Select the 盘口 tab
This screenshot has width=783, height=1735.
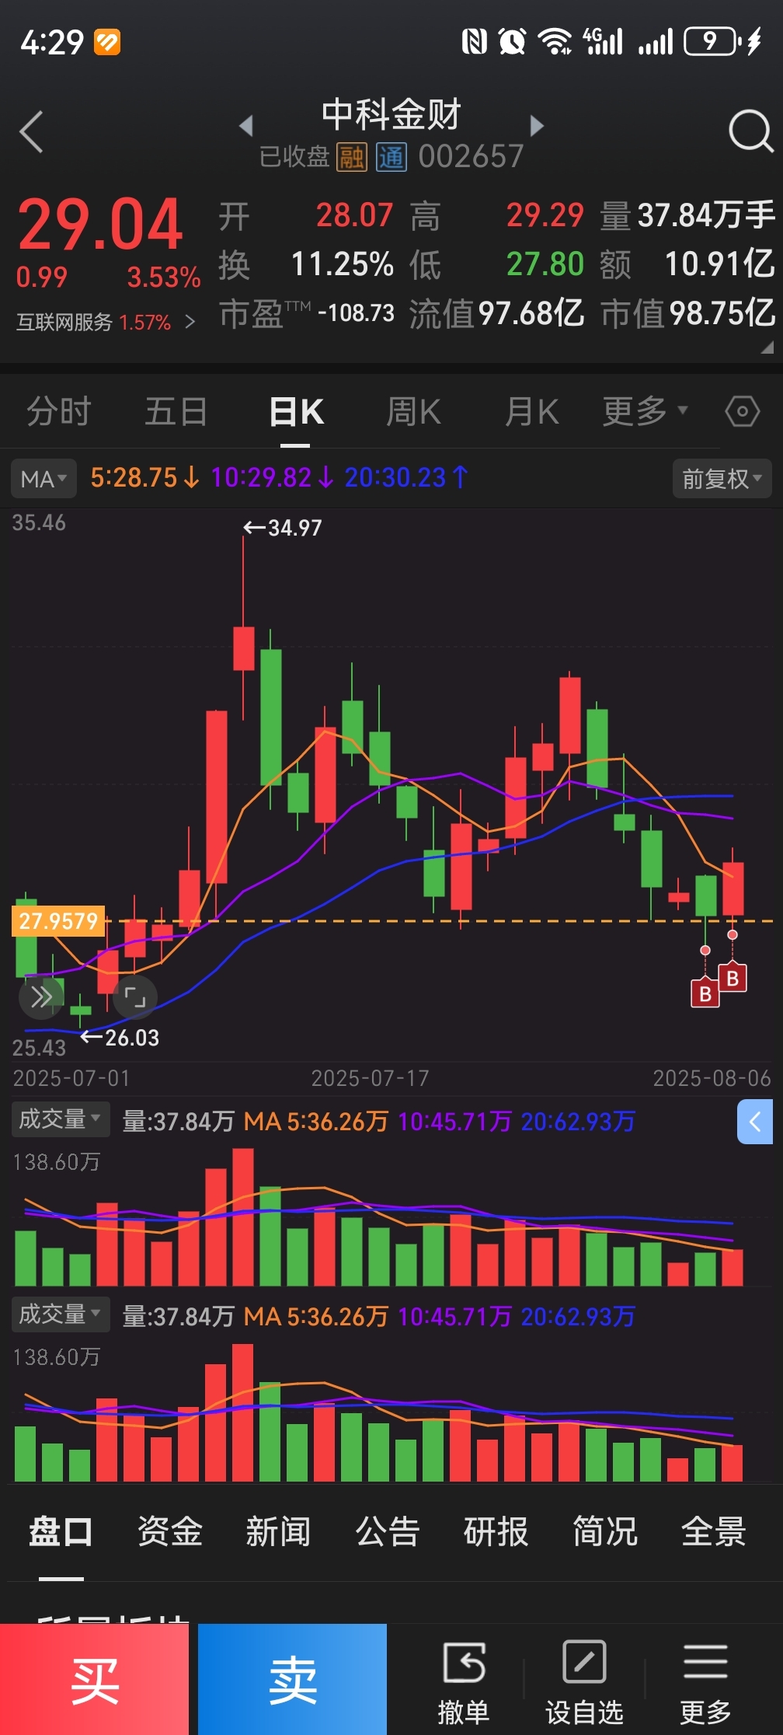(61, 1532)
